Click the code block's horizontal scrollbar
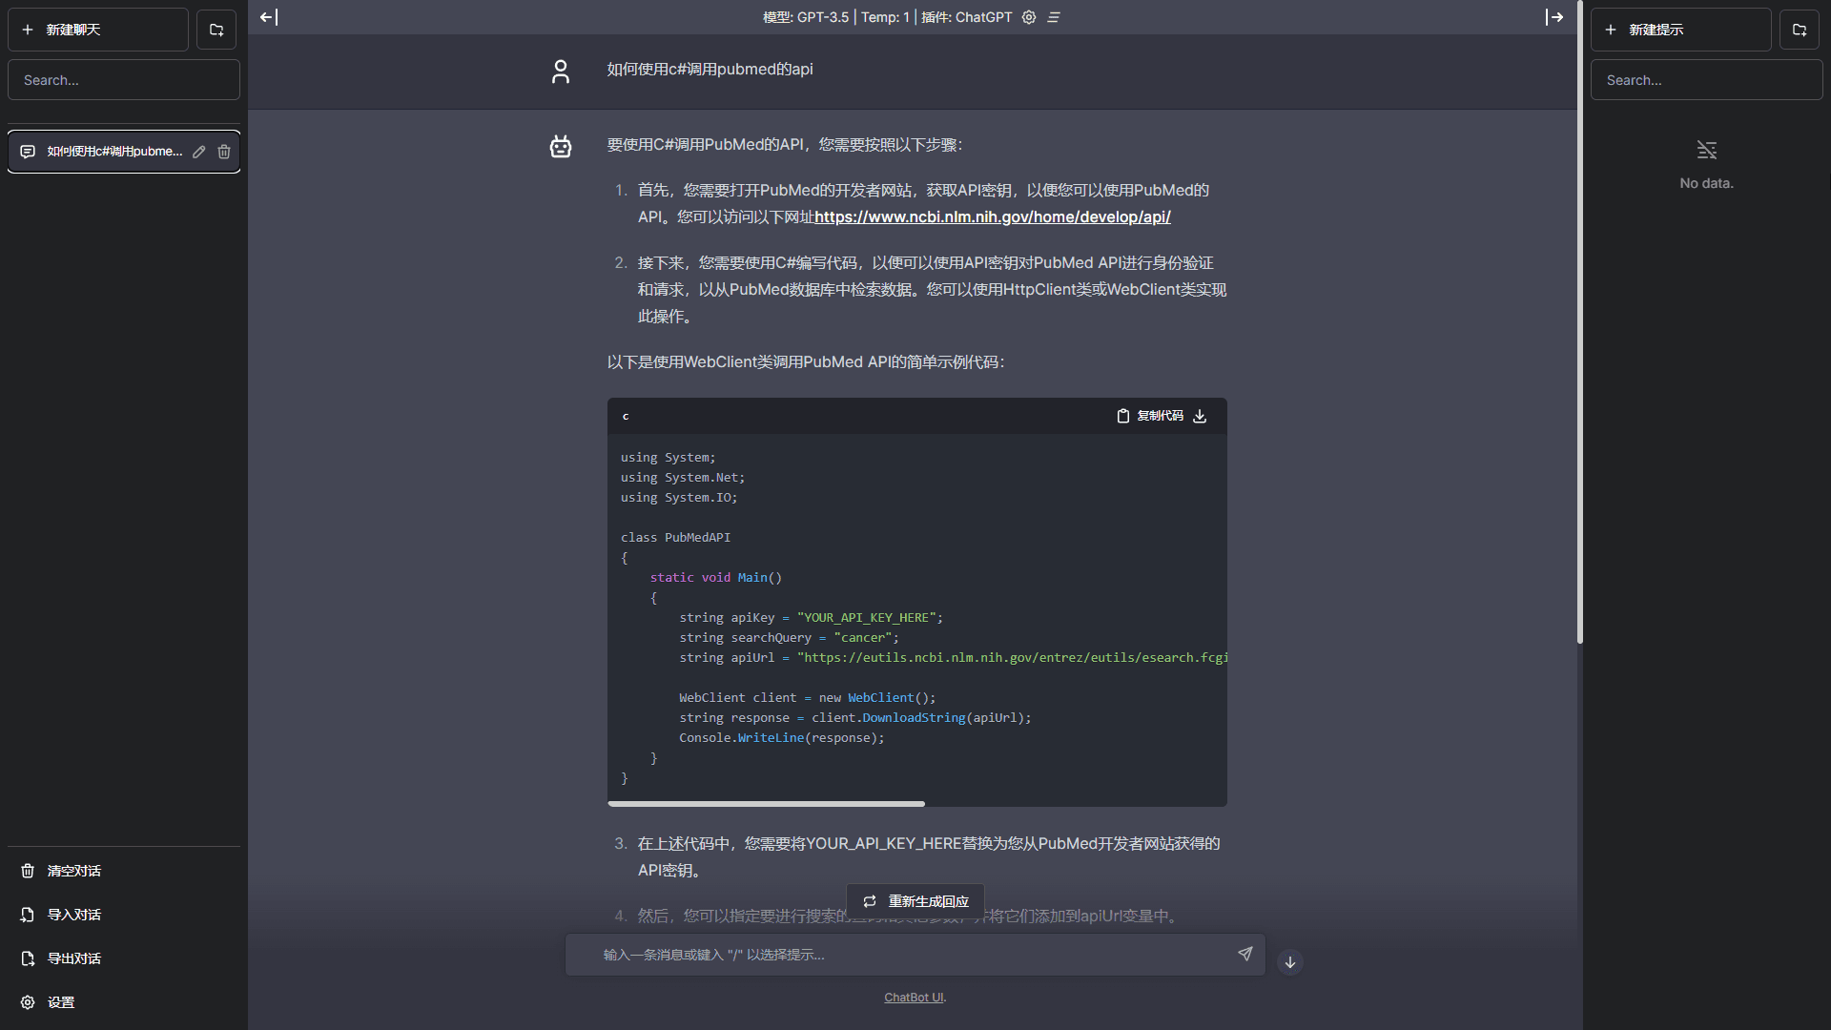Viewport: 1831px width, 1030px height. (x=766, y=804)
